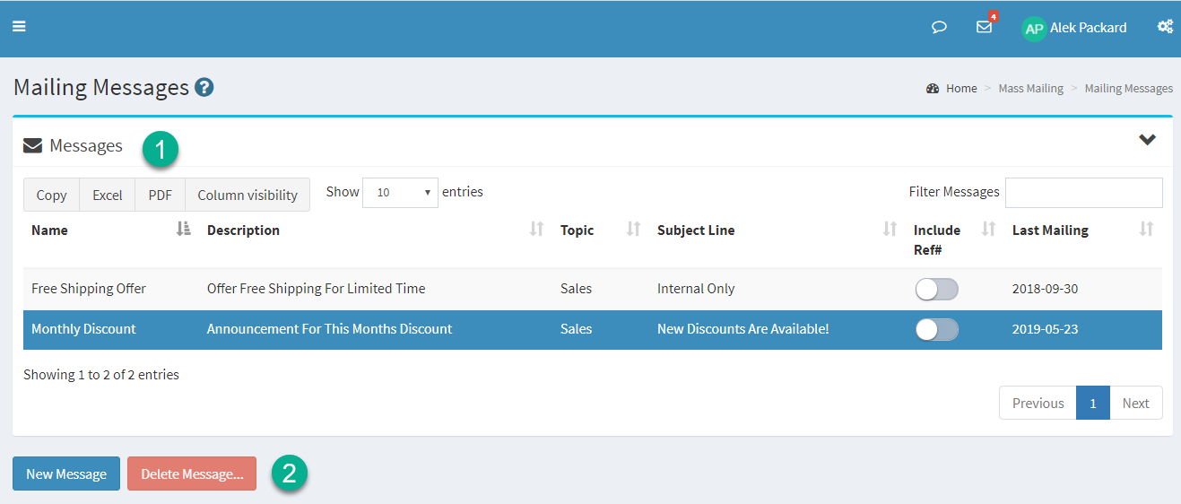Go to Mass Mailing breadcrumb
The width and height of the screenshot is (1181, 504).
tap(1030, 89)
